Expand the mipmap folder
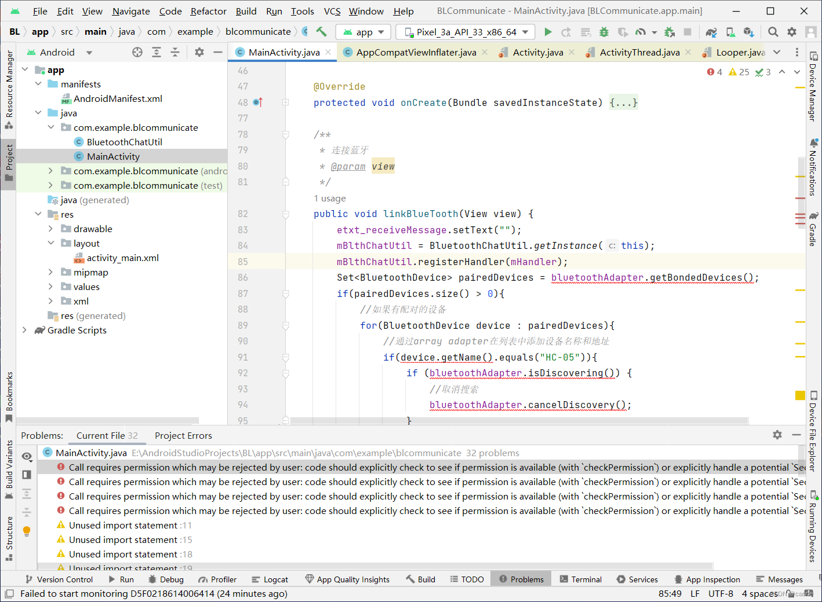The image size is (822, 602). (50, 272)
